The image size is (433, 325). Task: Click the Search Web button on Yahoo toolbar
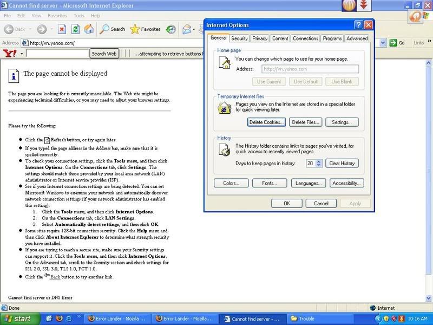[104, 54]
